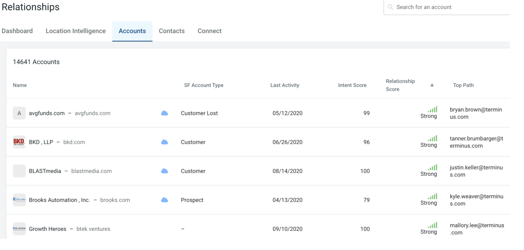Image resolution: width=524 pixels, height=250 pixels.
Task: Open the BLASTmedia account
Action: pyautogui.click(x=45, y=171)
